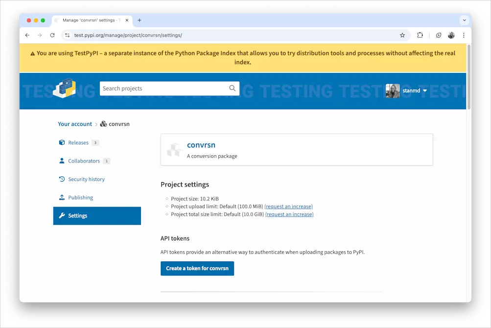Open the browser extensions puzzle icon

click(x=420, y=35)
